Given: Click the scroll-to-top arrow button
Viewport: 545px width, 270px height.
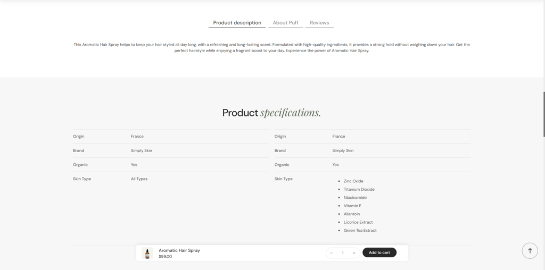Looking at the screenshot, I should click(530, 251).
